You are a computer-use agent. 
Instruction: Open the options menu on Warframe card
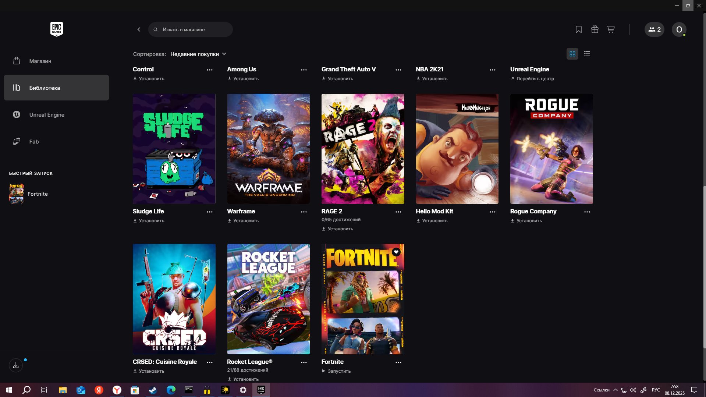[304, 212]
